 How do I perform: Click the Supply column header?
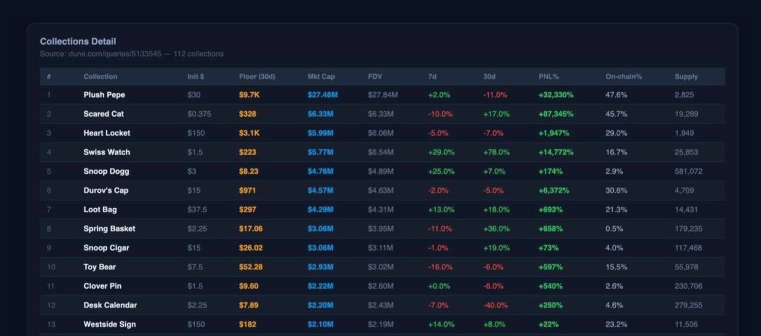[x=686, y=77]
